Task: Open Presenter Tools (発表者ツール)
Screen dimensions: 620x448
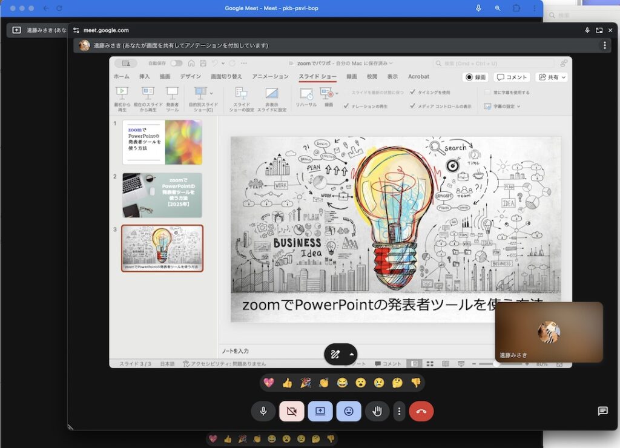Action: tap(173, 99)
